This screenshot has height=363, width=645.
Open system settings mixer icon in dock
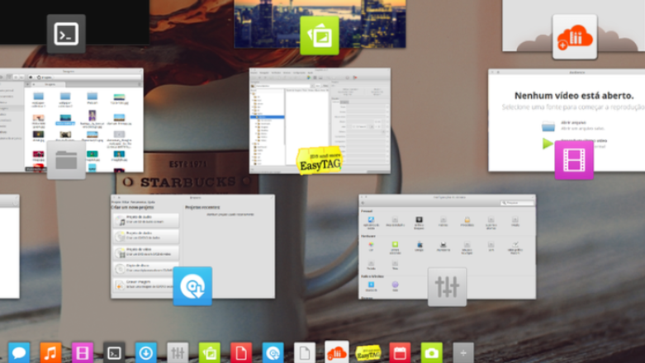tap(178, 353)
